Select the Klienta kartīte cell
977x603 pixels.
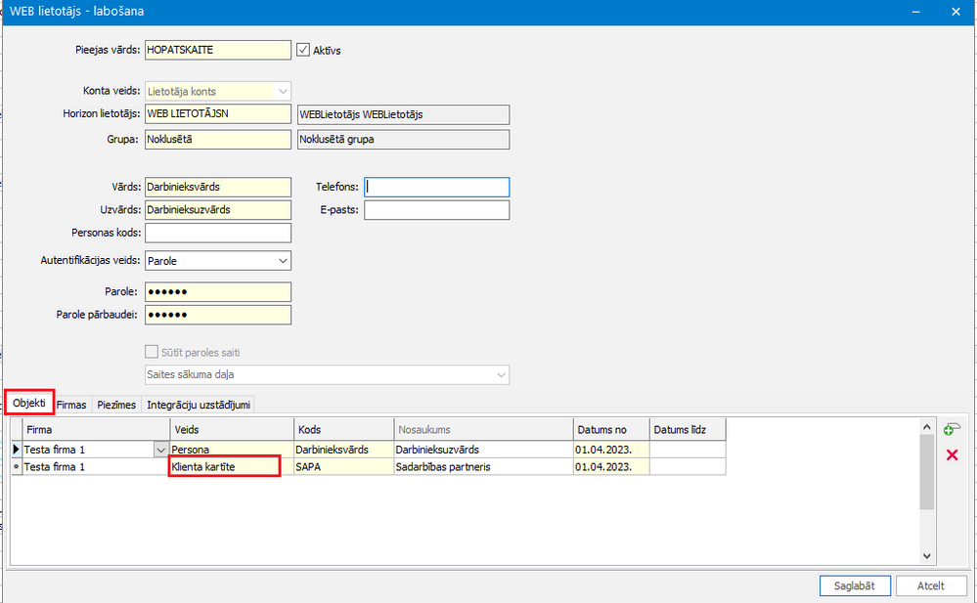[x=225, y=467]
